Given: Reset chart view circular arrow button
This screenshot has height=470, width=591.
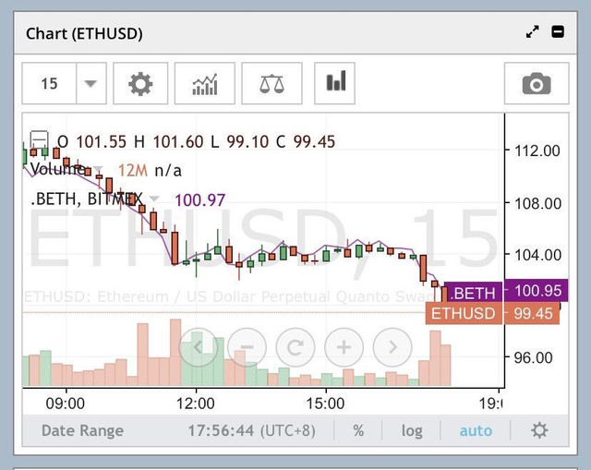Looking at the screenshot, I should click(295, 347).
